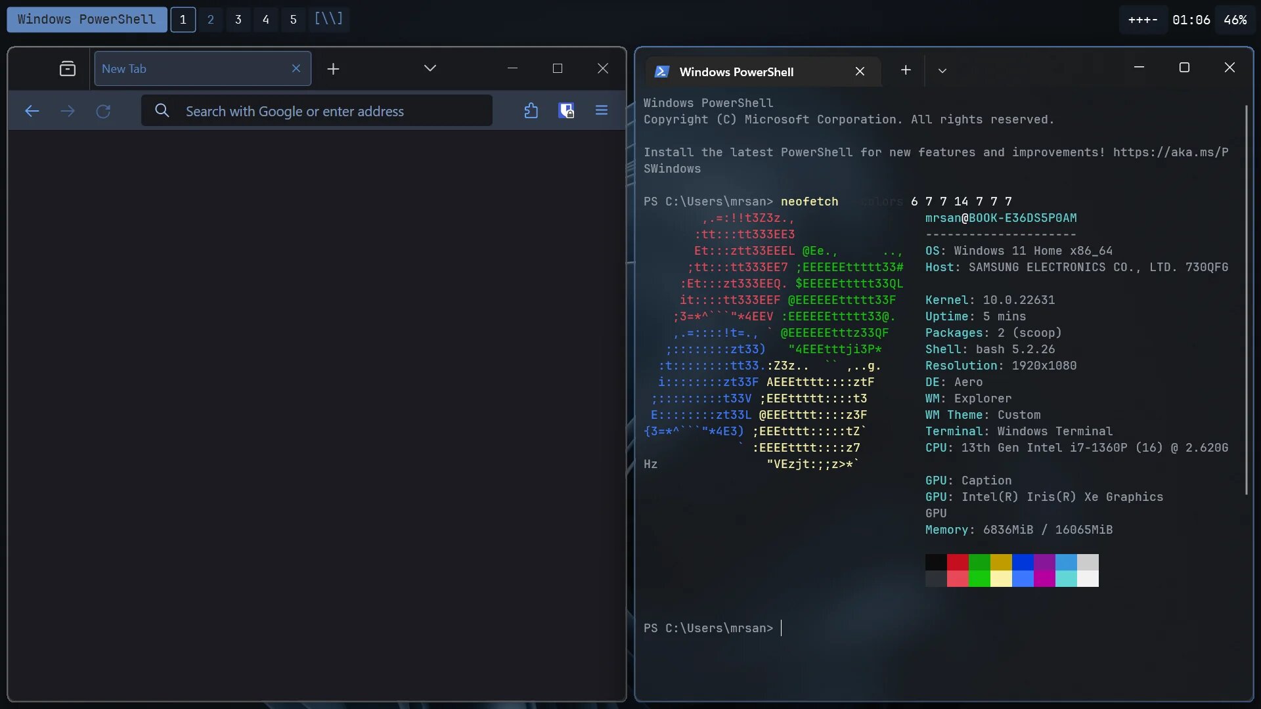The height and width of the screenshot is (709, 1261).
Task: Add a new terminal tab
Action: [906, 70]
